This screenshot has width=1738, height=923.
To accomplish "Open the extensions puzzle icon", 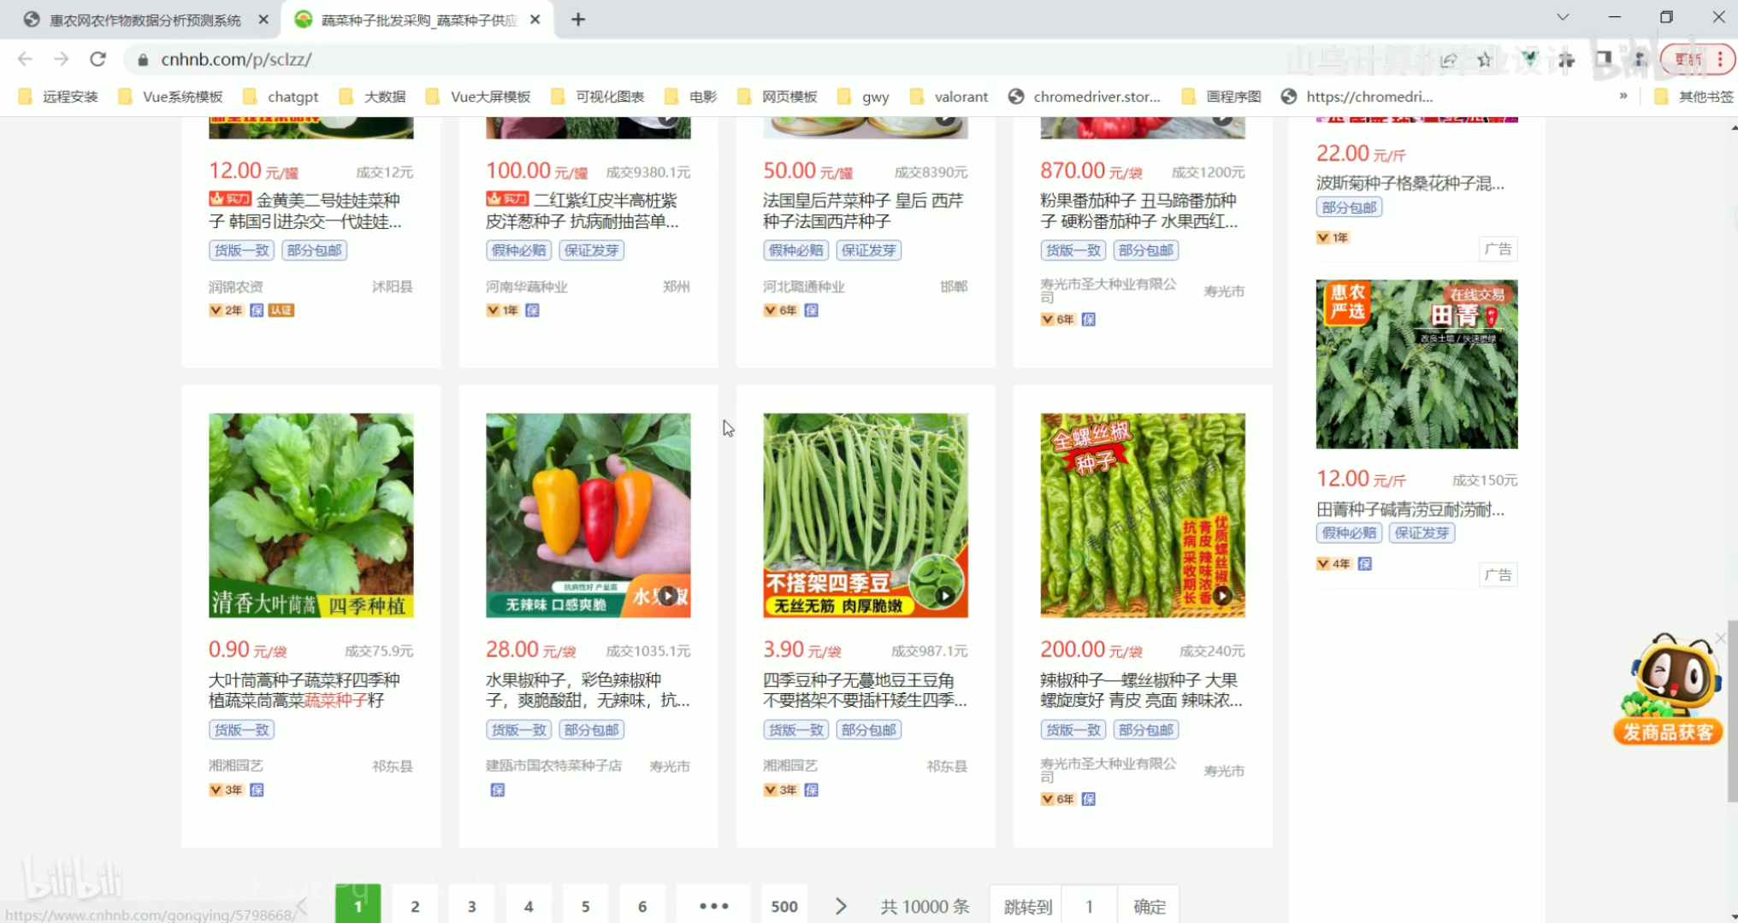I will click(1566, 59).
